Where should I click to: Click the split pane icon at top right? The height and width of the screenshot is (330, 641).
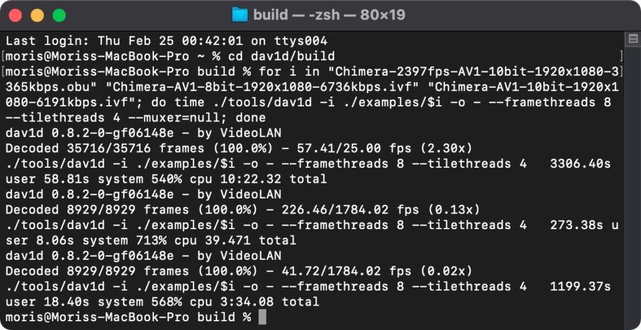pos(633,39)
